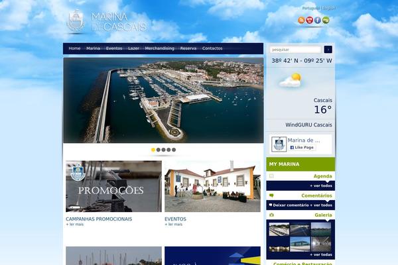Select the fourth slider dot
This screenshot has width=398, height=265.
point(168,150)
